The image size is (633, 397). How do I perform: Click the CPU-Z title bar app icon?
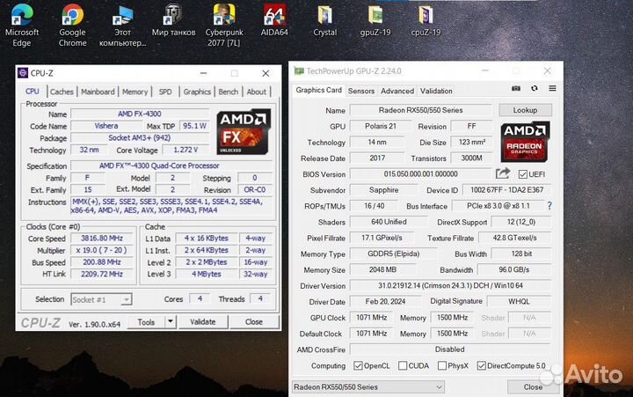click(x=23, y=73)
